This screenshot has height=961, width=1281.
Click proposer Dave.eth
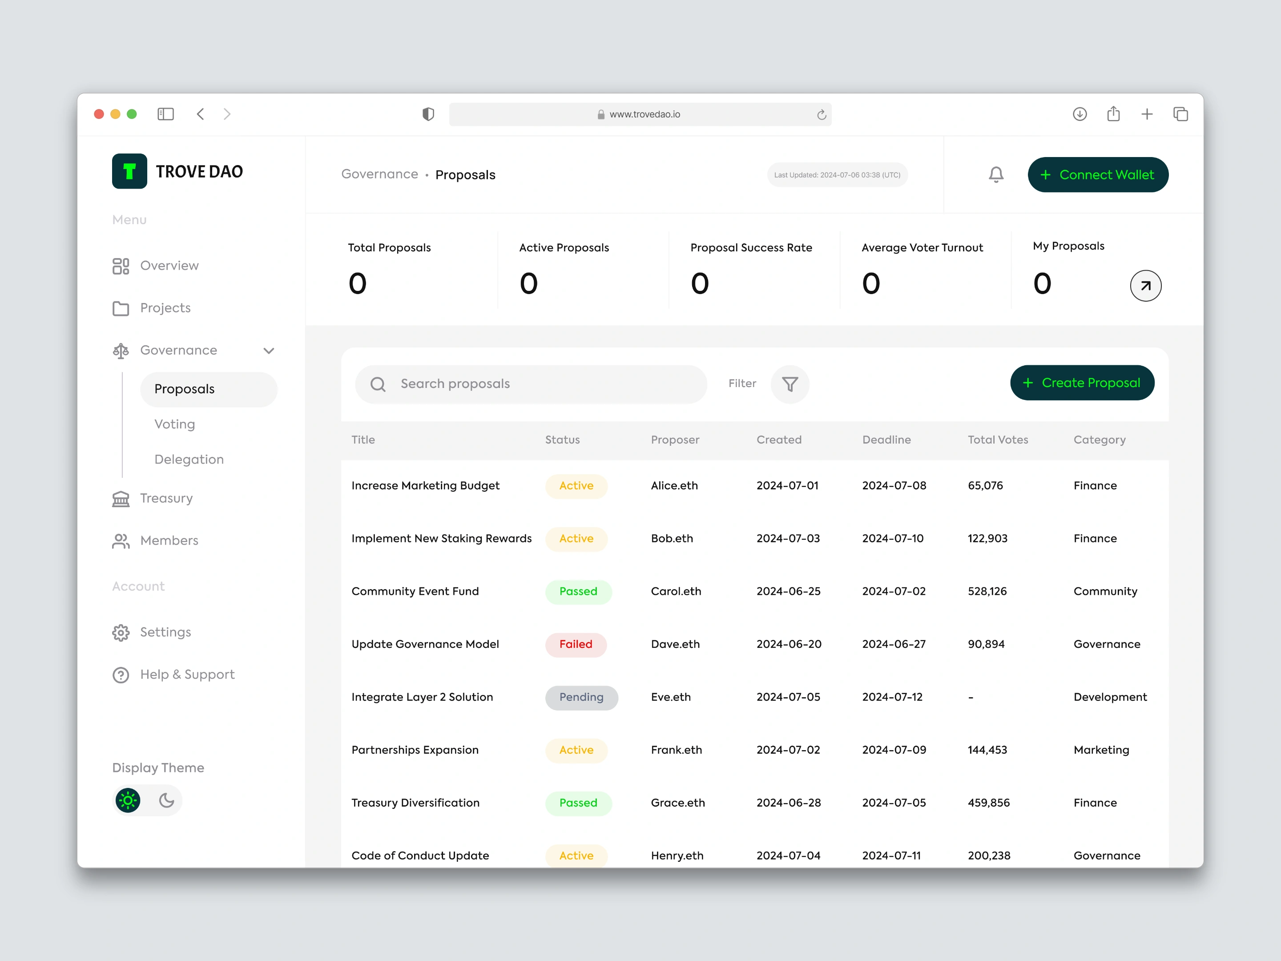[675, 644]
